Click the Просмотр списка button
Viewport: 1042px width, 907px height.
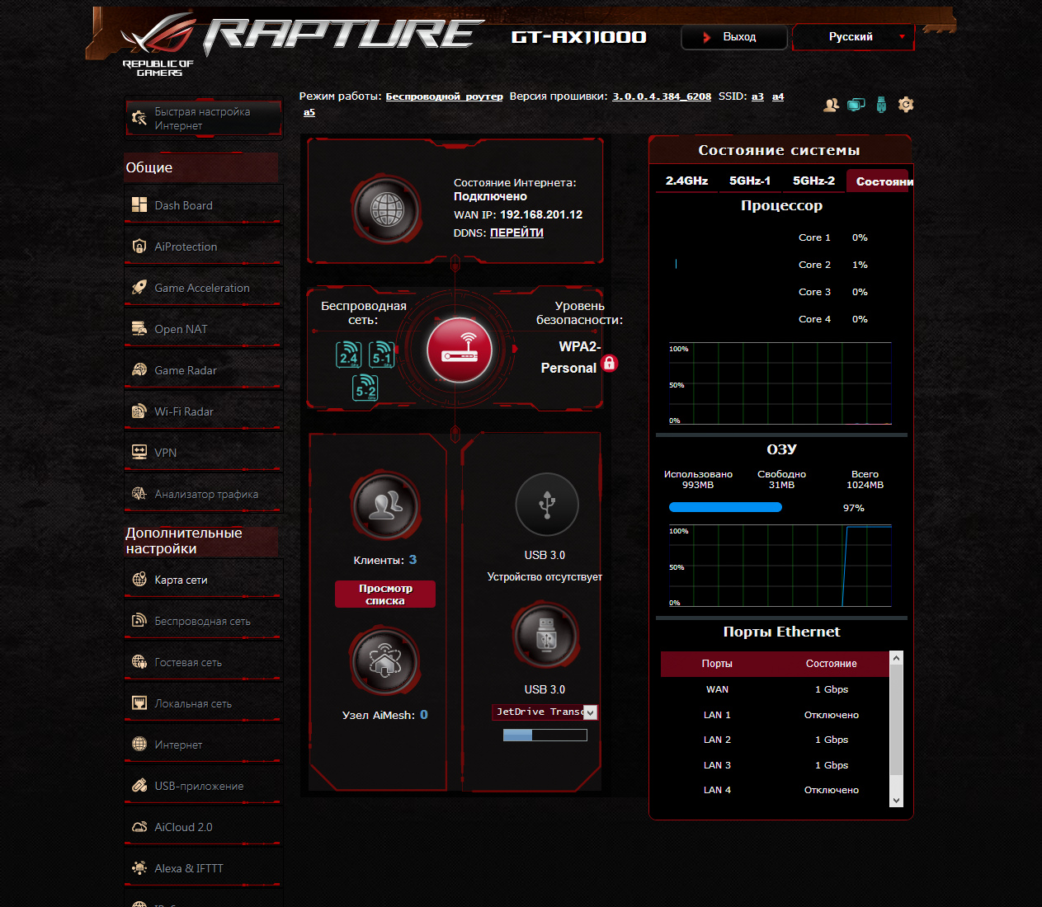pos(385,594)
